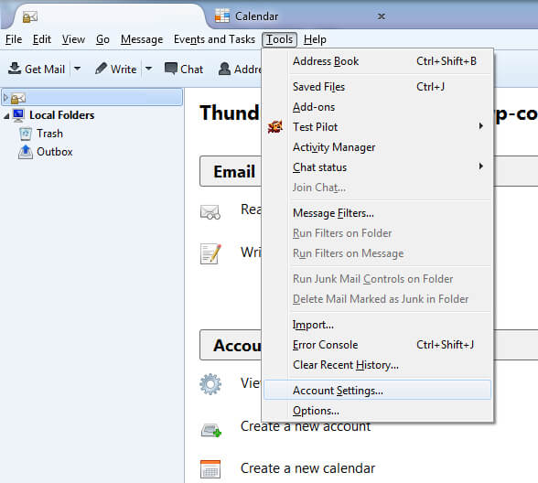
Task: Click the Calendar tab icon
Action: click(x=222, y=16)
